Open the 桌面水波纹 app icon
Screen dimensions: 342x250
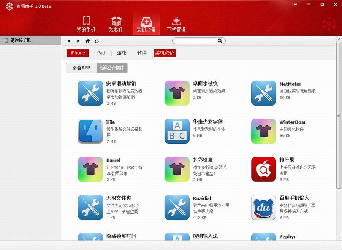pos(177,93)
